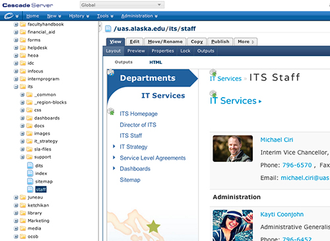The height and width of the screenshot is (241, 330).
Task: Click Michael Ciri's staff photo
Action: click(x=232, y=149)
